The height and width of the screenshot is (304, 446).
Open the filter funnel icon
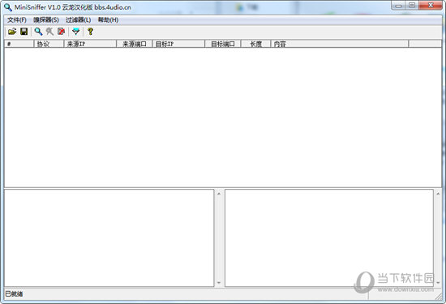tap(75, 32)
